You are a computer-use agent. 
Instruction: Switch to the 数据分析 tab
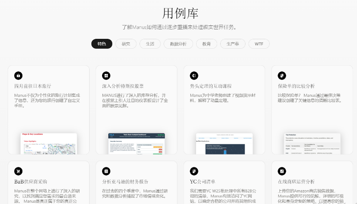pos(178,44)
